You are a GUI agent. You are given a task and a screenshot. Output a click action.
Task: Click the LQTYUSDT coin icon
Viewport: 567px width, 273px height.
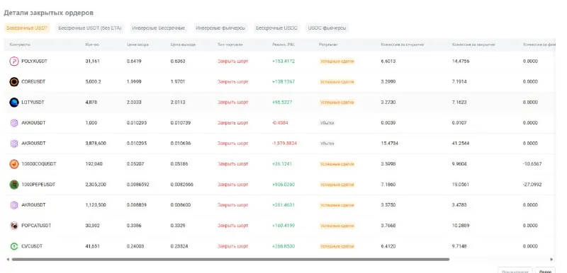(x=14, y=103)
